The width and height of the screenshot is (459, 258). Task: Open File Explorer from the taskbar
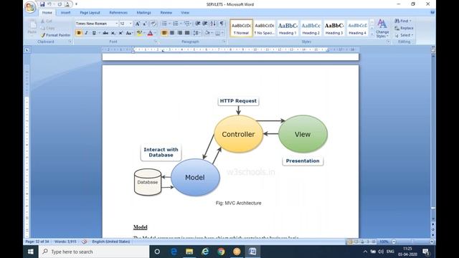(x=189, y=252)
